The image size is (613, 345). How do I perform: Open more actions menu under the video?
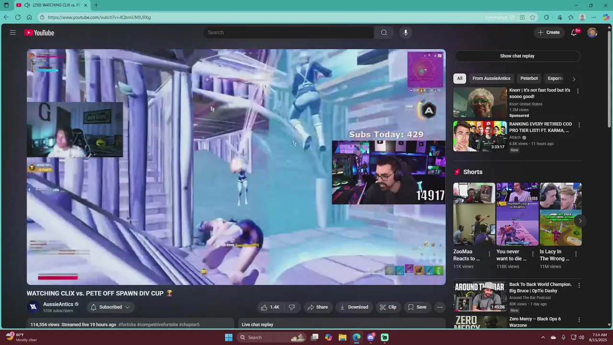tap(440, 307)
